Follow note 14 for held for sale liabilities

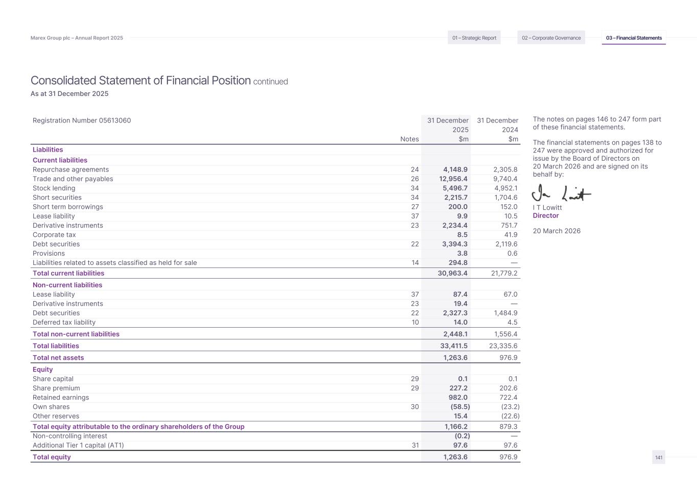click(415, 263)
